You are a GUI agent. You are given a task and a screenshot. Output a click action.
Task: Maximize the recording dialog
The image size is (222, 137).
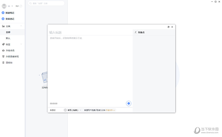click(168, 27)
